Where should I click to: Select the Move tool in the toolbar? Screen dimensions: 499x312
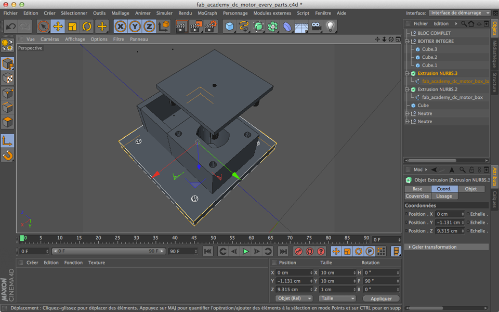[x=58, y=26]
